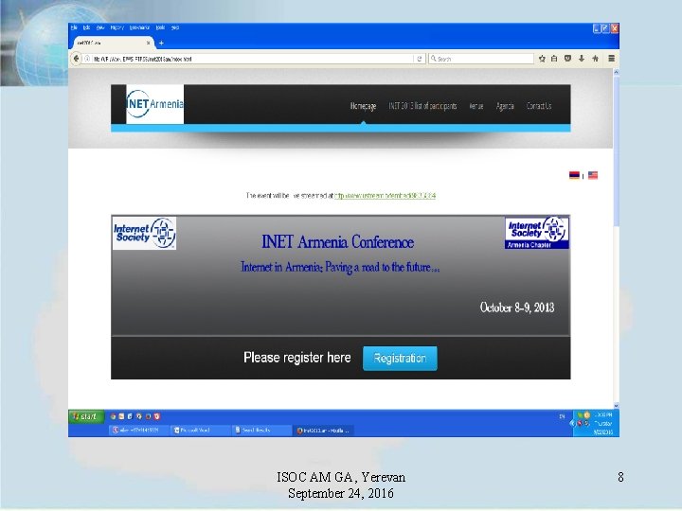Click the browser Search field
The height and width of the screenshot is (511, 682).
481,59
